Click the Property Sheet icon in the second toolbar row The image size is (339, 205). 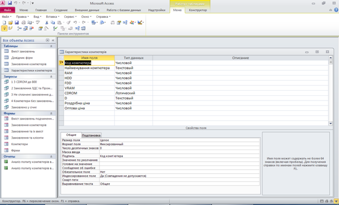click(40, 28)
